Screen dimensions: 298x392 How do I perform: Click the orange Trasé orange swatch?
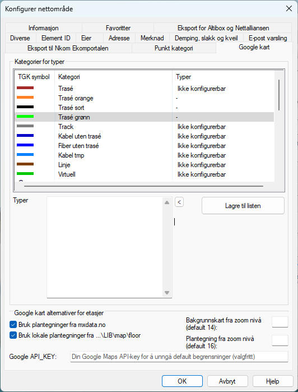[25, 97]
